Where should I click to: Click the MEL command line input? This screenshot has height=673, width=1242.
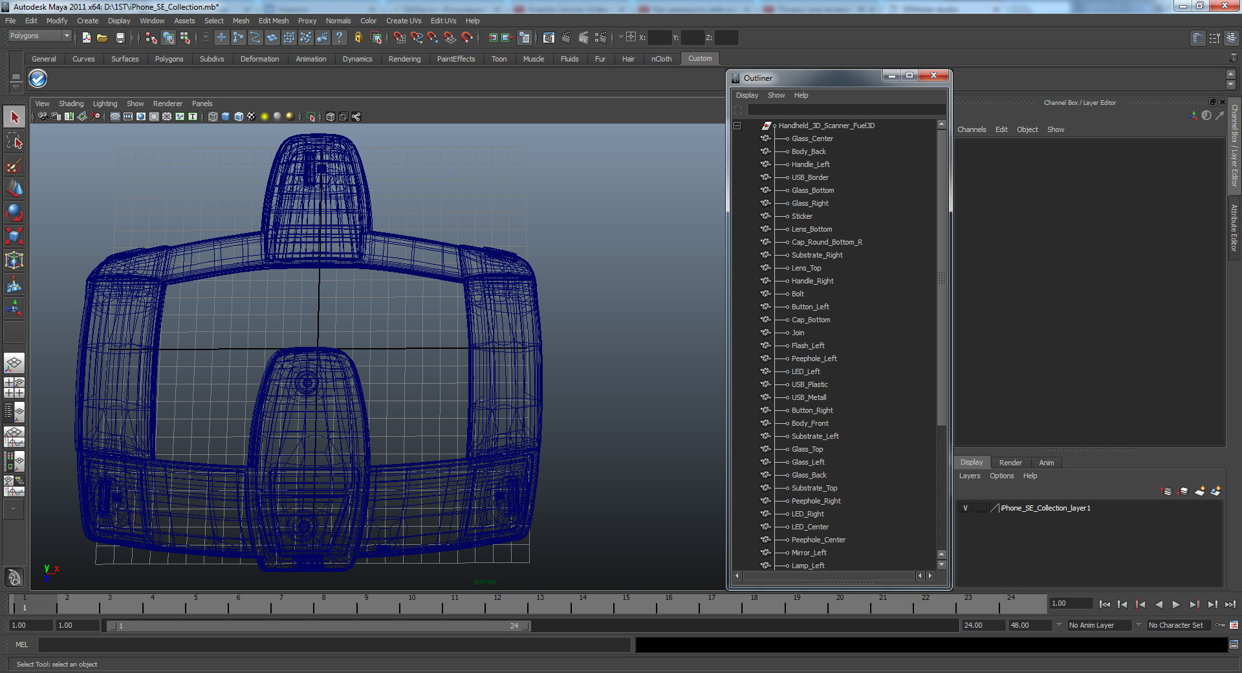(334, 645)
